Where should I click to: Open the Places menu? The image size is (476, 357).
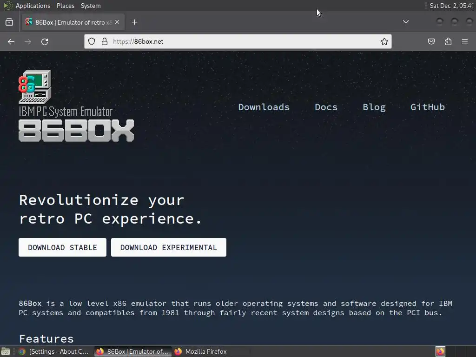pyautogui.click(x=65, y=6)
